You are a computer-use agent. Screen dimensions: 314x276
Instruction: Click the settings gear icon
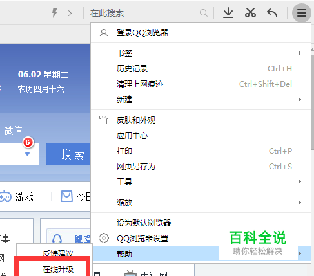[104, 238]
